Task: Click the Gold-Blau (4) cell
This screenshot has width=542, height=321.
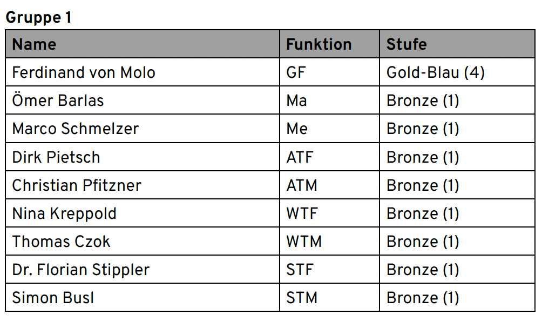Action: (x=435, y=72)
